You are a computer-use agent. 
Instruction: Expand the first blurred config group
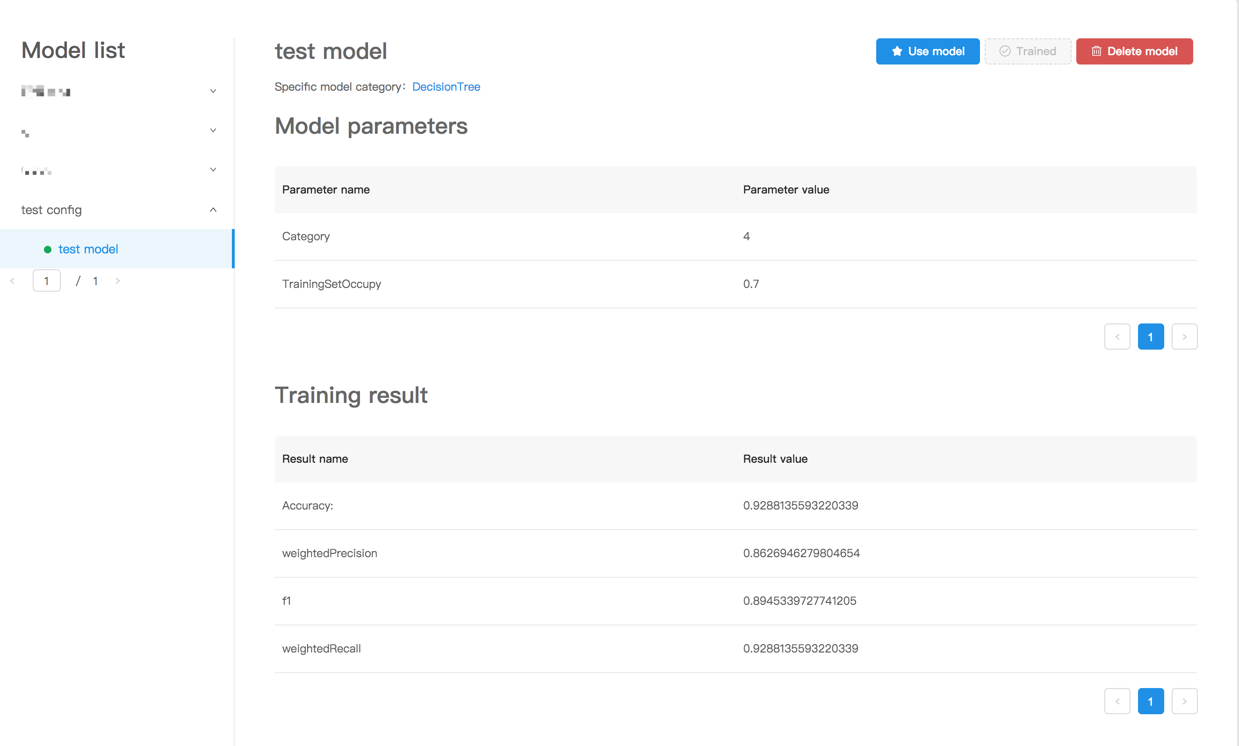213,91
